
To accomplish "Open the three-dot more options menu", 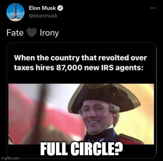I will pos(153,8).
